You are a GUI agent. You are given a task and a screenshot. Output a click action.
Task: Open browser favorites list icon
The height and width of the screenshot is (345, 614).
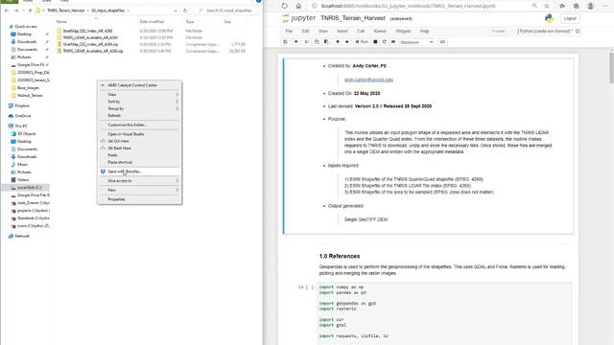point(562,6)
